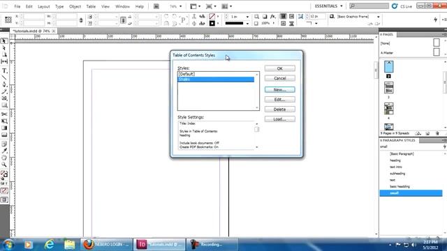Open the Object menu
This screenshot has height=251, width=447.
(75, 6)
